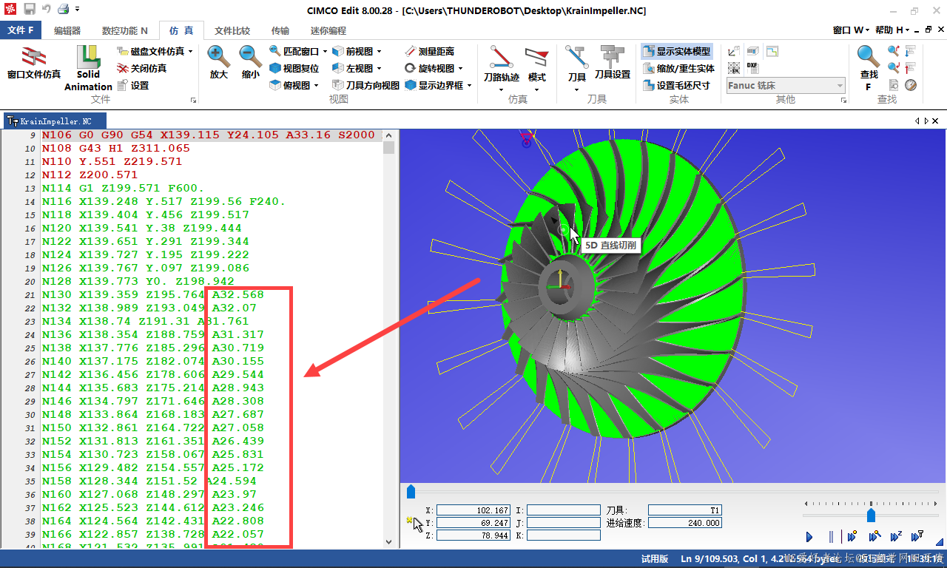
Task: Click the jump to previous tool change icon
Action: click(x=911, y=68)
